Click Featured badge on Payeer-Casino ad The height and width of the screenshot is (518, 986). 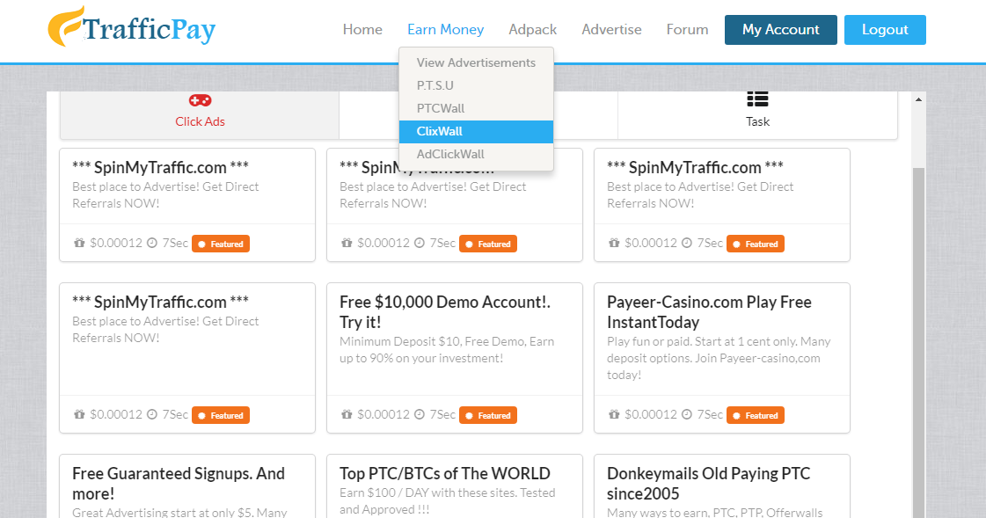click(x=756, y=415)
